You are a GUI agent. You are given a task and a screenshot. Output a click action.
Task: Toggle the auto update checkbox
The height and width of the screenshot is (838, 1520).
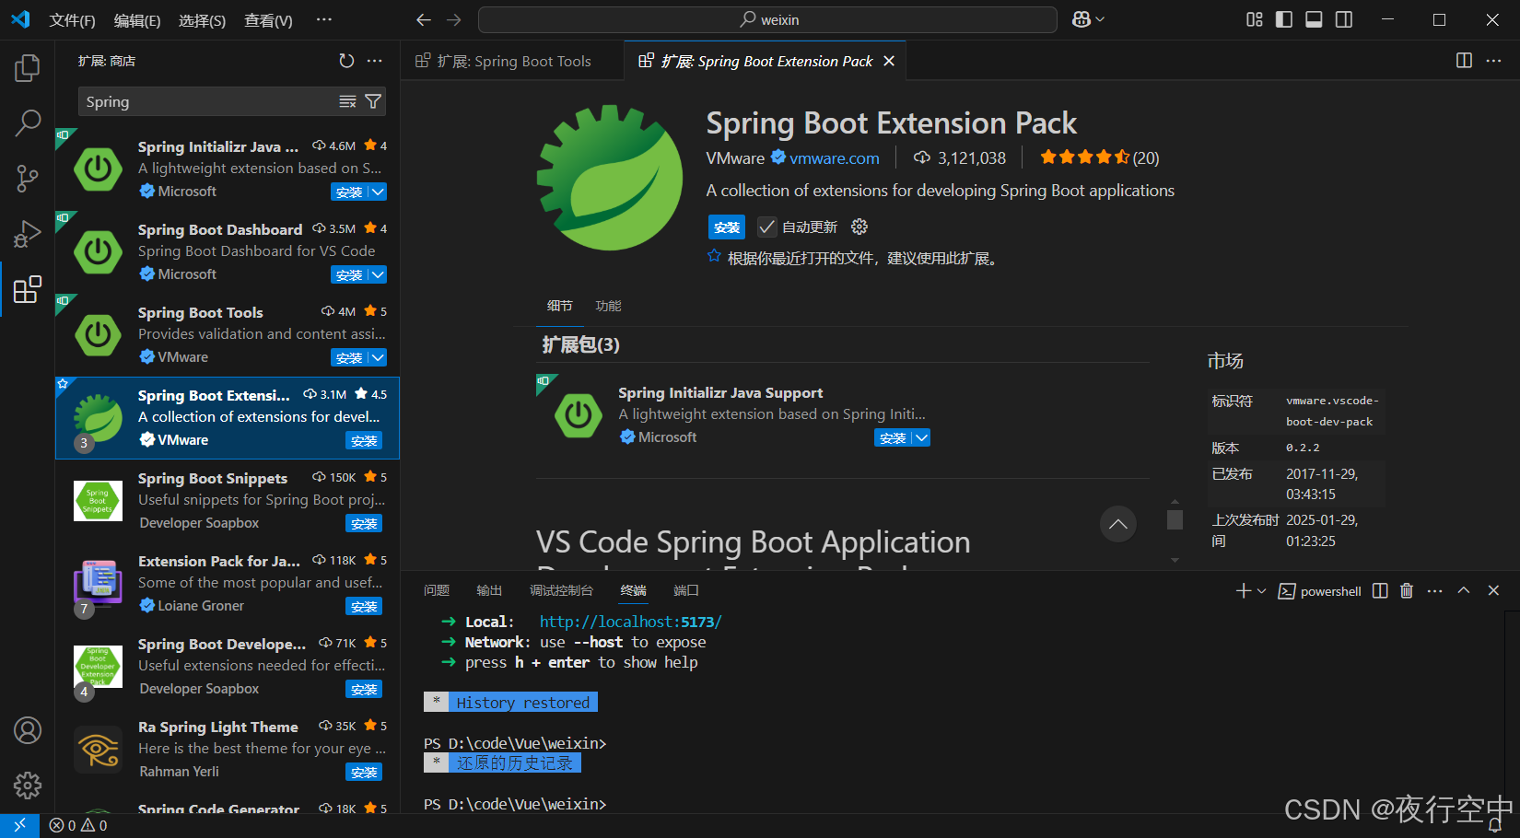pos(766,227)
